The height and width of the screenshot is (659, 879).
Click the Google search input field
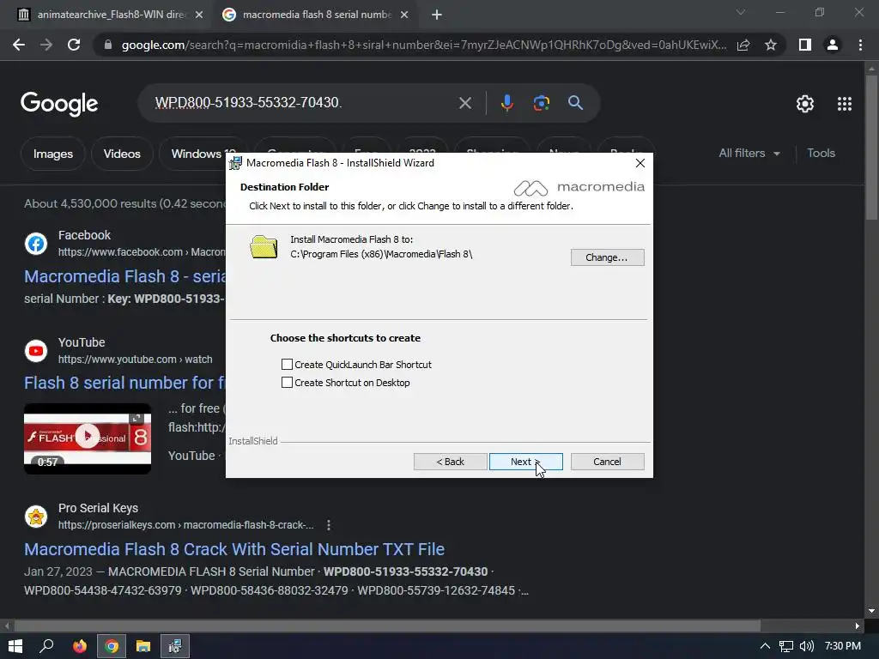point(303,103)
